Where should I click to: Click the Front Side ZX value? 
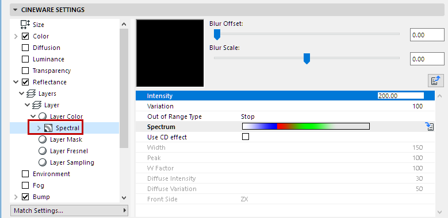[x=244, y=199]
